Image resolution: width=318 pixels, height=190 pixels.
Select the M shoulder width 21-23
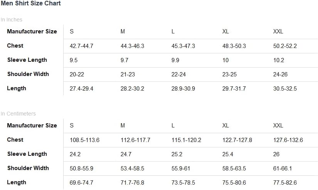click(x=128, y=74)
